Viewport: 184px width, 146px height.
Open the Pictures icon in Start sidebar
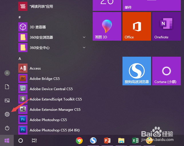(7, 100)
